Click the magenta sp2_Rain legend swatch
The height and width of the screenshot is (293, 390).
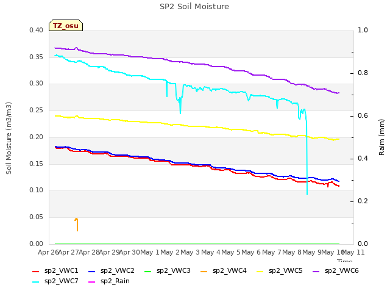(x=92, y=282)
